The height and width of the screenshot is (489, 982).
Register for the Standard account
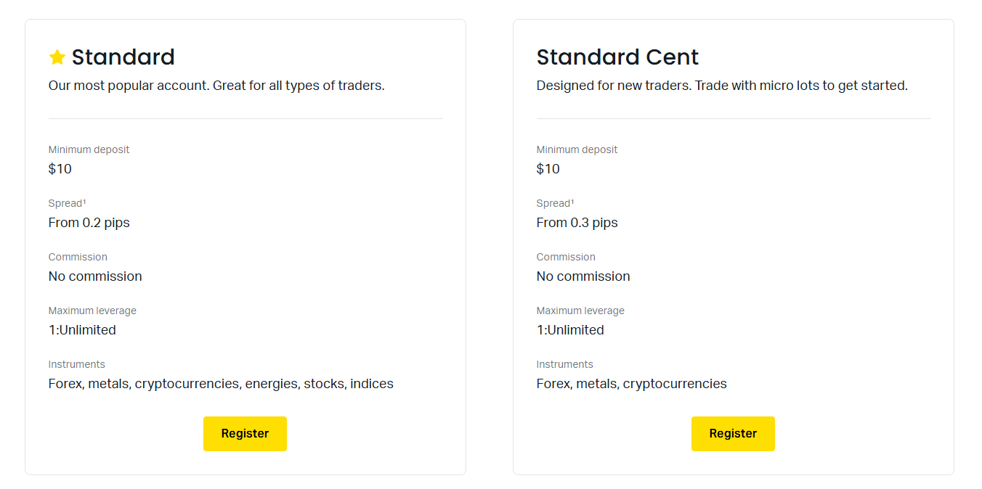pos(245,433)
